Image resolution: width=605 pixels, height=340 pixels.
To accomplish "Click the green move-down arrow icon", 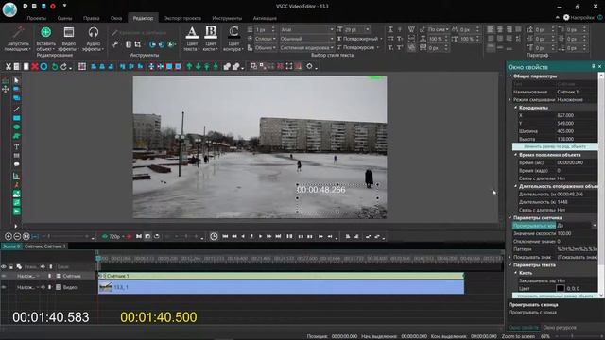I will pos(198,67).
